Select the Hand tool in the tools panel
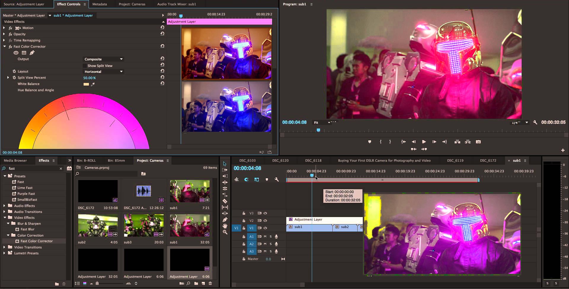This screenshot has width=569, height=289. [x=225, y=226]
